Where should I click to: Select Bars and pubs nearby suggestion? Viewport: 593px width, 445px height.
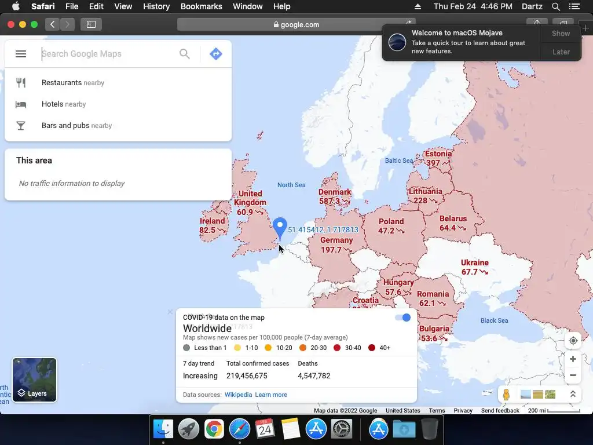pyautogui.click(x=118, y=126)
